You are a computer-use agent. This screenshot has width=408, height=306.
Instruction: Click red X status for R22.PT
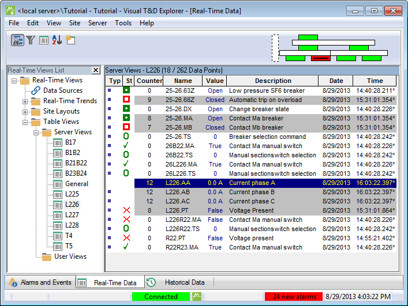click(126, 237)
